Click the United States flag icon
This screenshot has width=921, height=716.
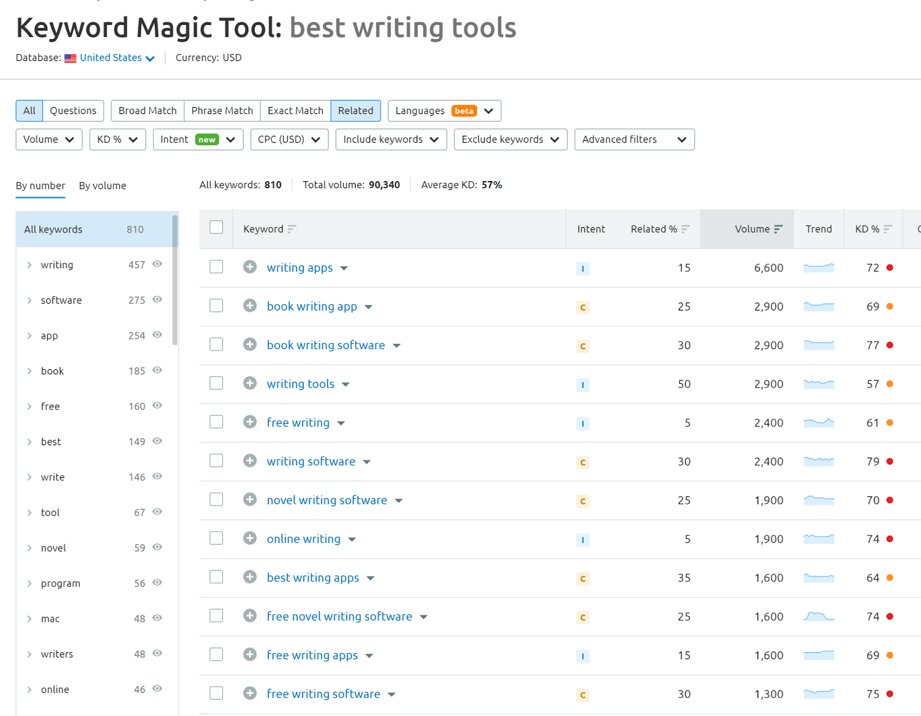tap(70, 58)
